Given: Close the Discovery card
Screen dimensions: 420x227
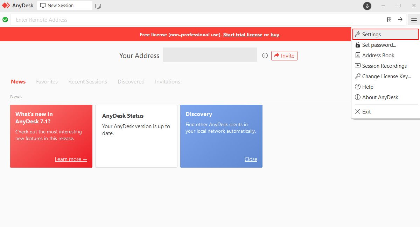Looking at the screenshot, I should click(251, 159).
